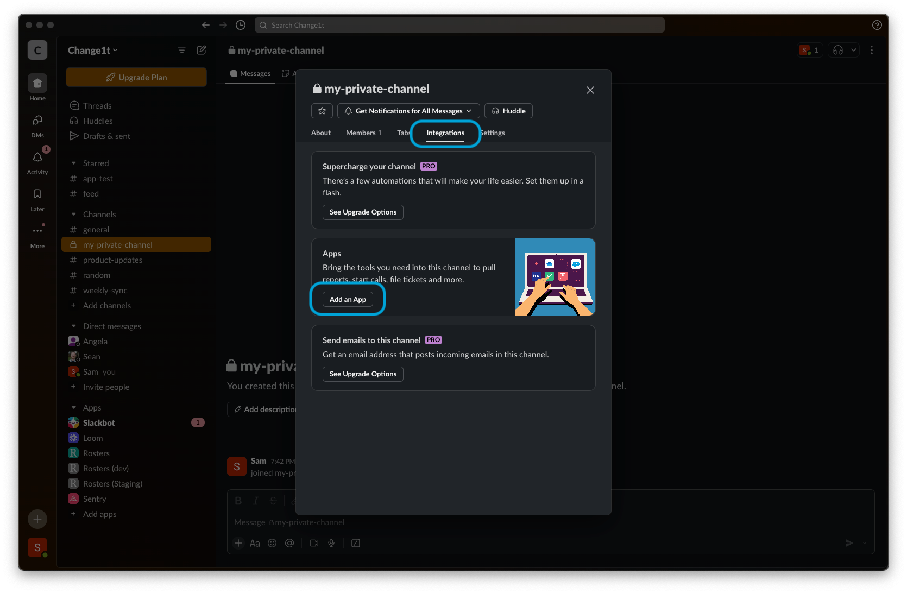Open the huddle options chevron in header
The width and height of the screenshot is (907, 593).
(x=854, y=50)
